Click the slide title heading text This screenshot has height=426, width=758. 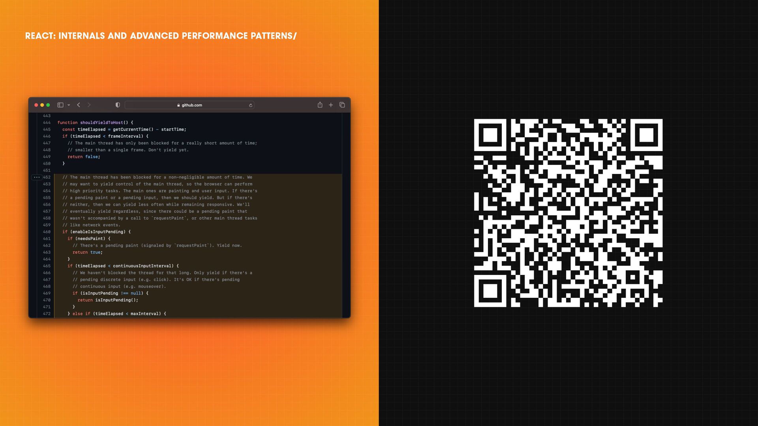(161, 36)
